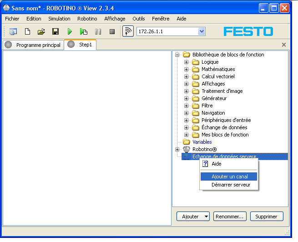Expand the Mathématiques folder
The height and width of the screenshot is (242, 298).
point(186,69)
